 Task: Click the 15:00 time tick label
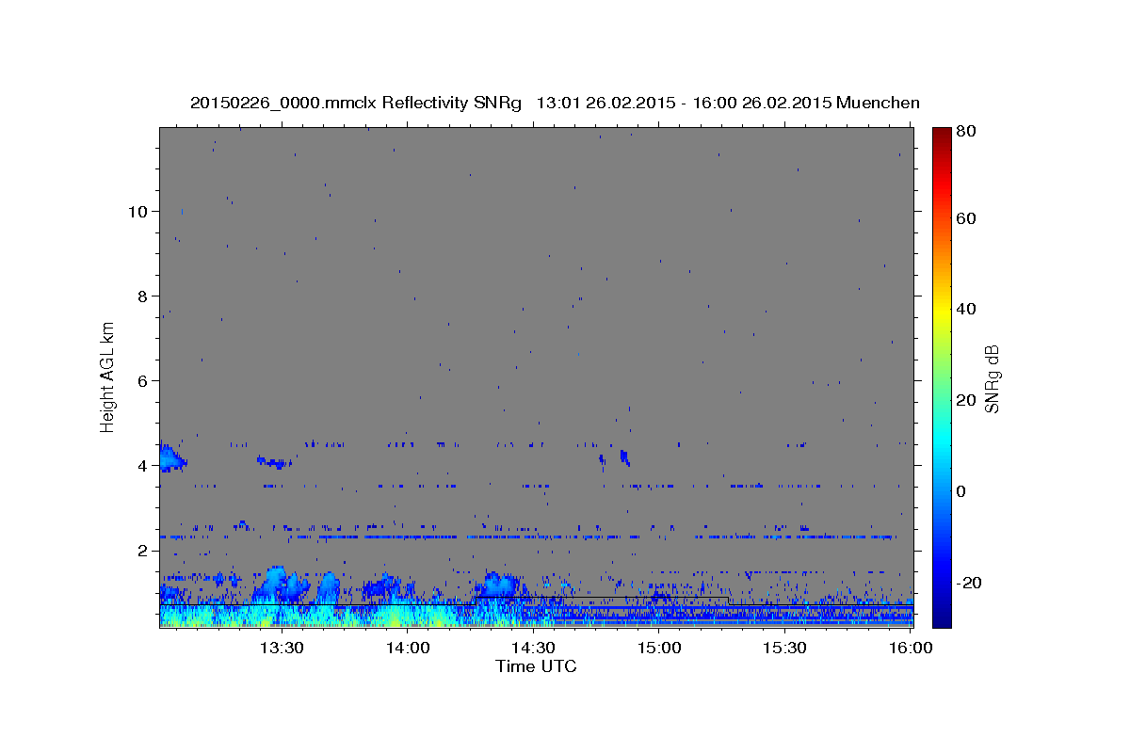click(x=659, y=649)
